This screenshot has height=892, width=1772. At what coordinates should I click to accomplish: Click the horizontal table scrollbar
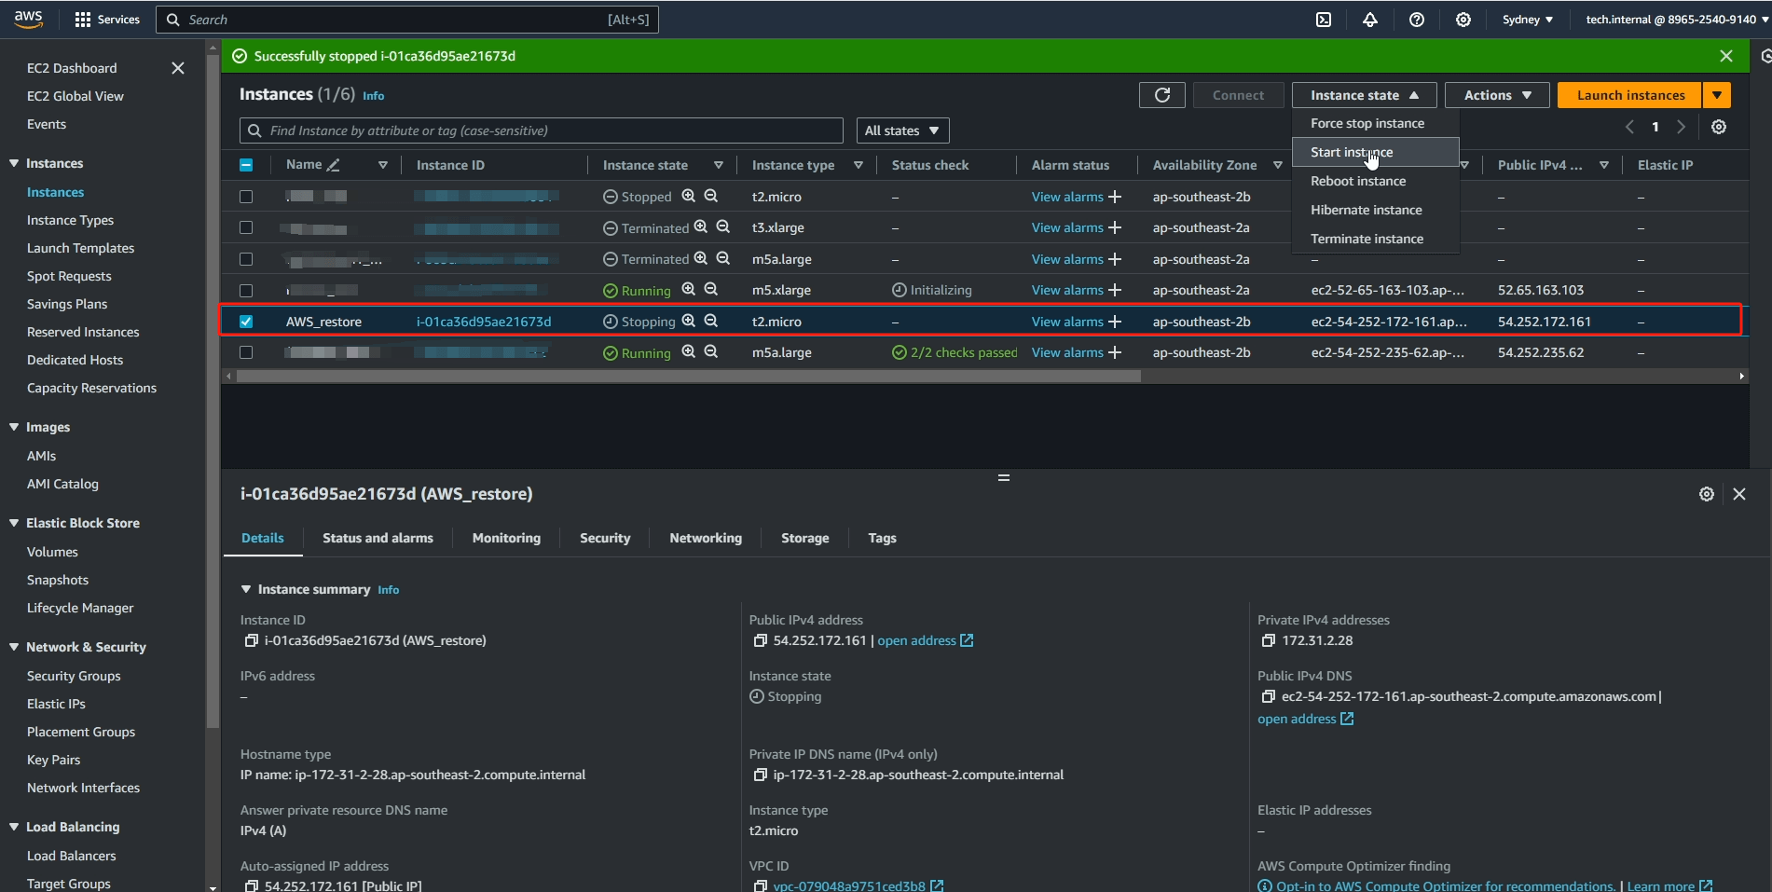click(689, 377)
